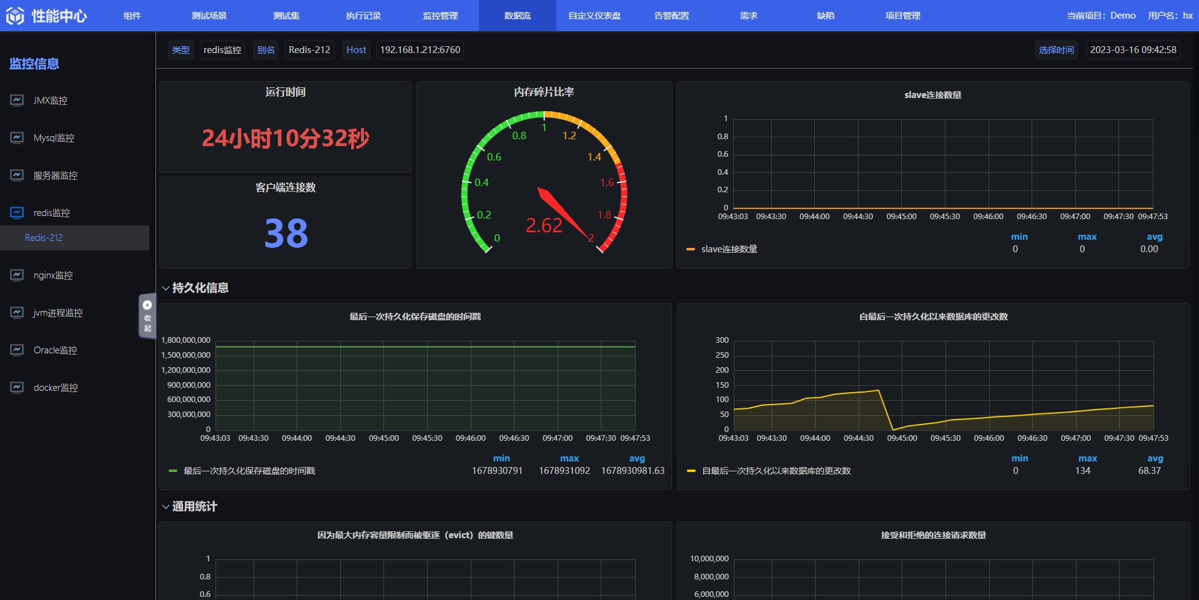
Task: Open 服务器监控 monitor icon
Action: click(x=17, y=175)
